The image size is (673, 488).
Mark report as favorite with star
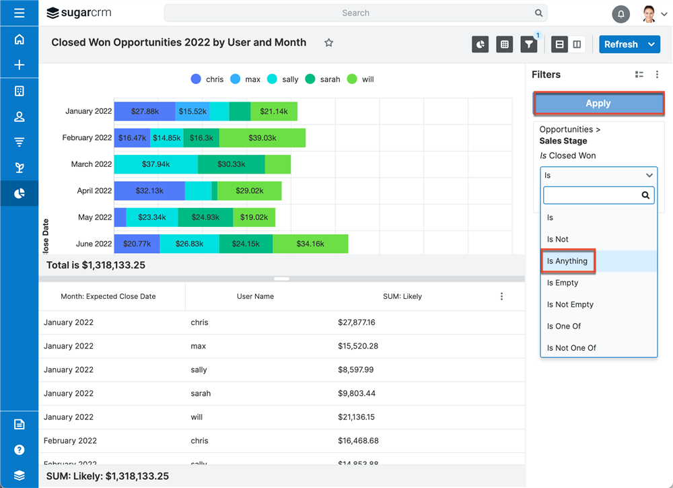[328, 43]
